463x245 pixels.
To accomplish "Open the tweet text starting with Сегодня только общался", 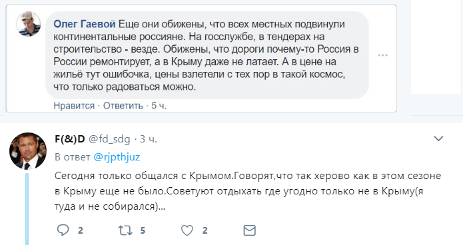I will [x=248, y=191].
